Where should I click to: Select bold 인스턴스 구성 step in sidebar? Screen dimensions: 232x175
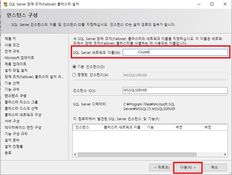tap(16, 96)
